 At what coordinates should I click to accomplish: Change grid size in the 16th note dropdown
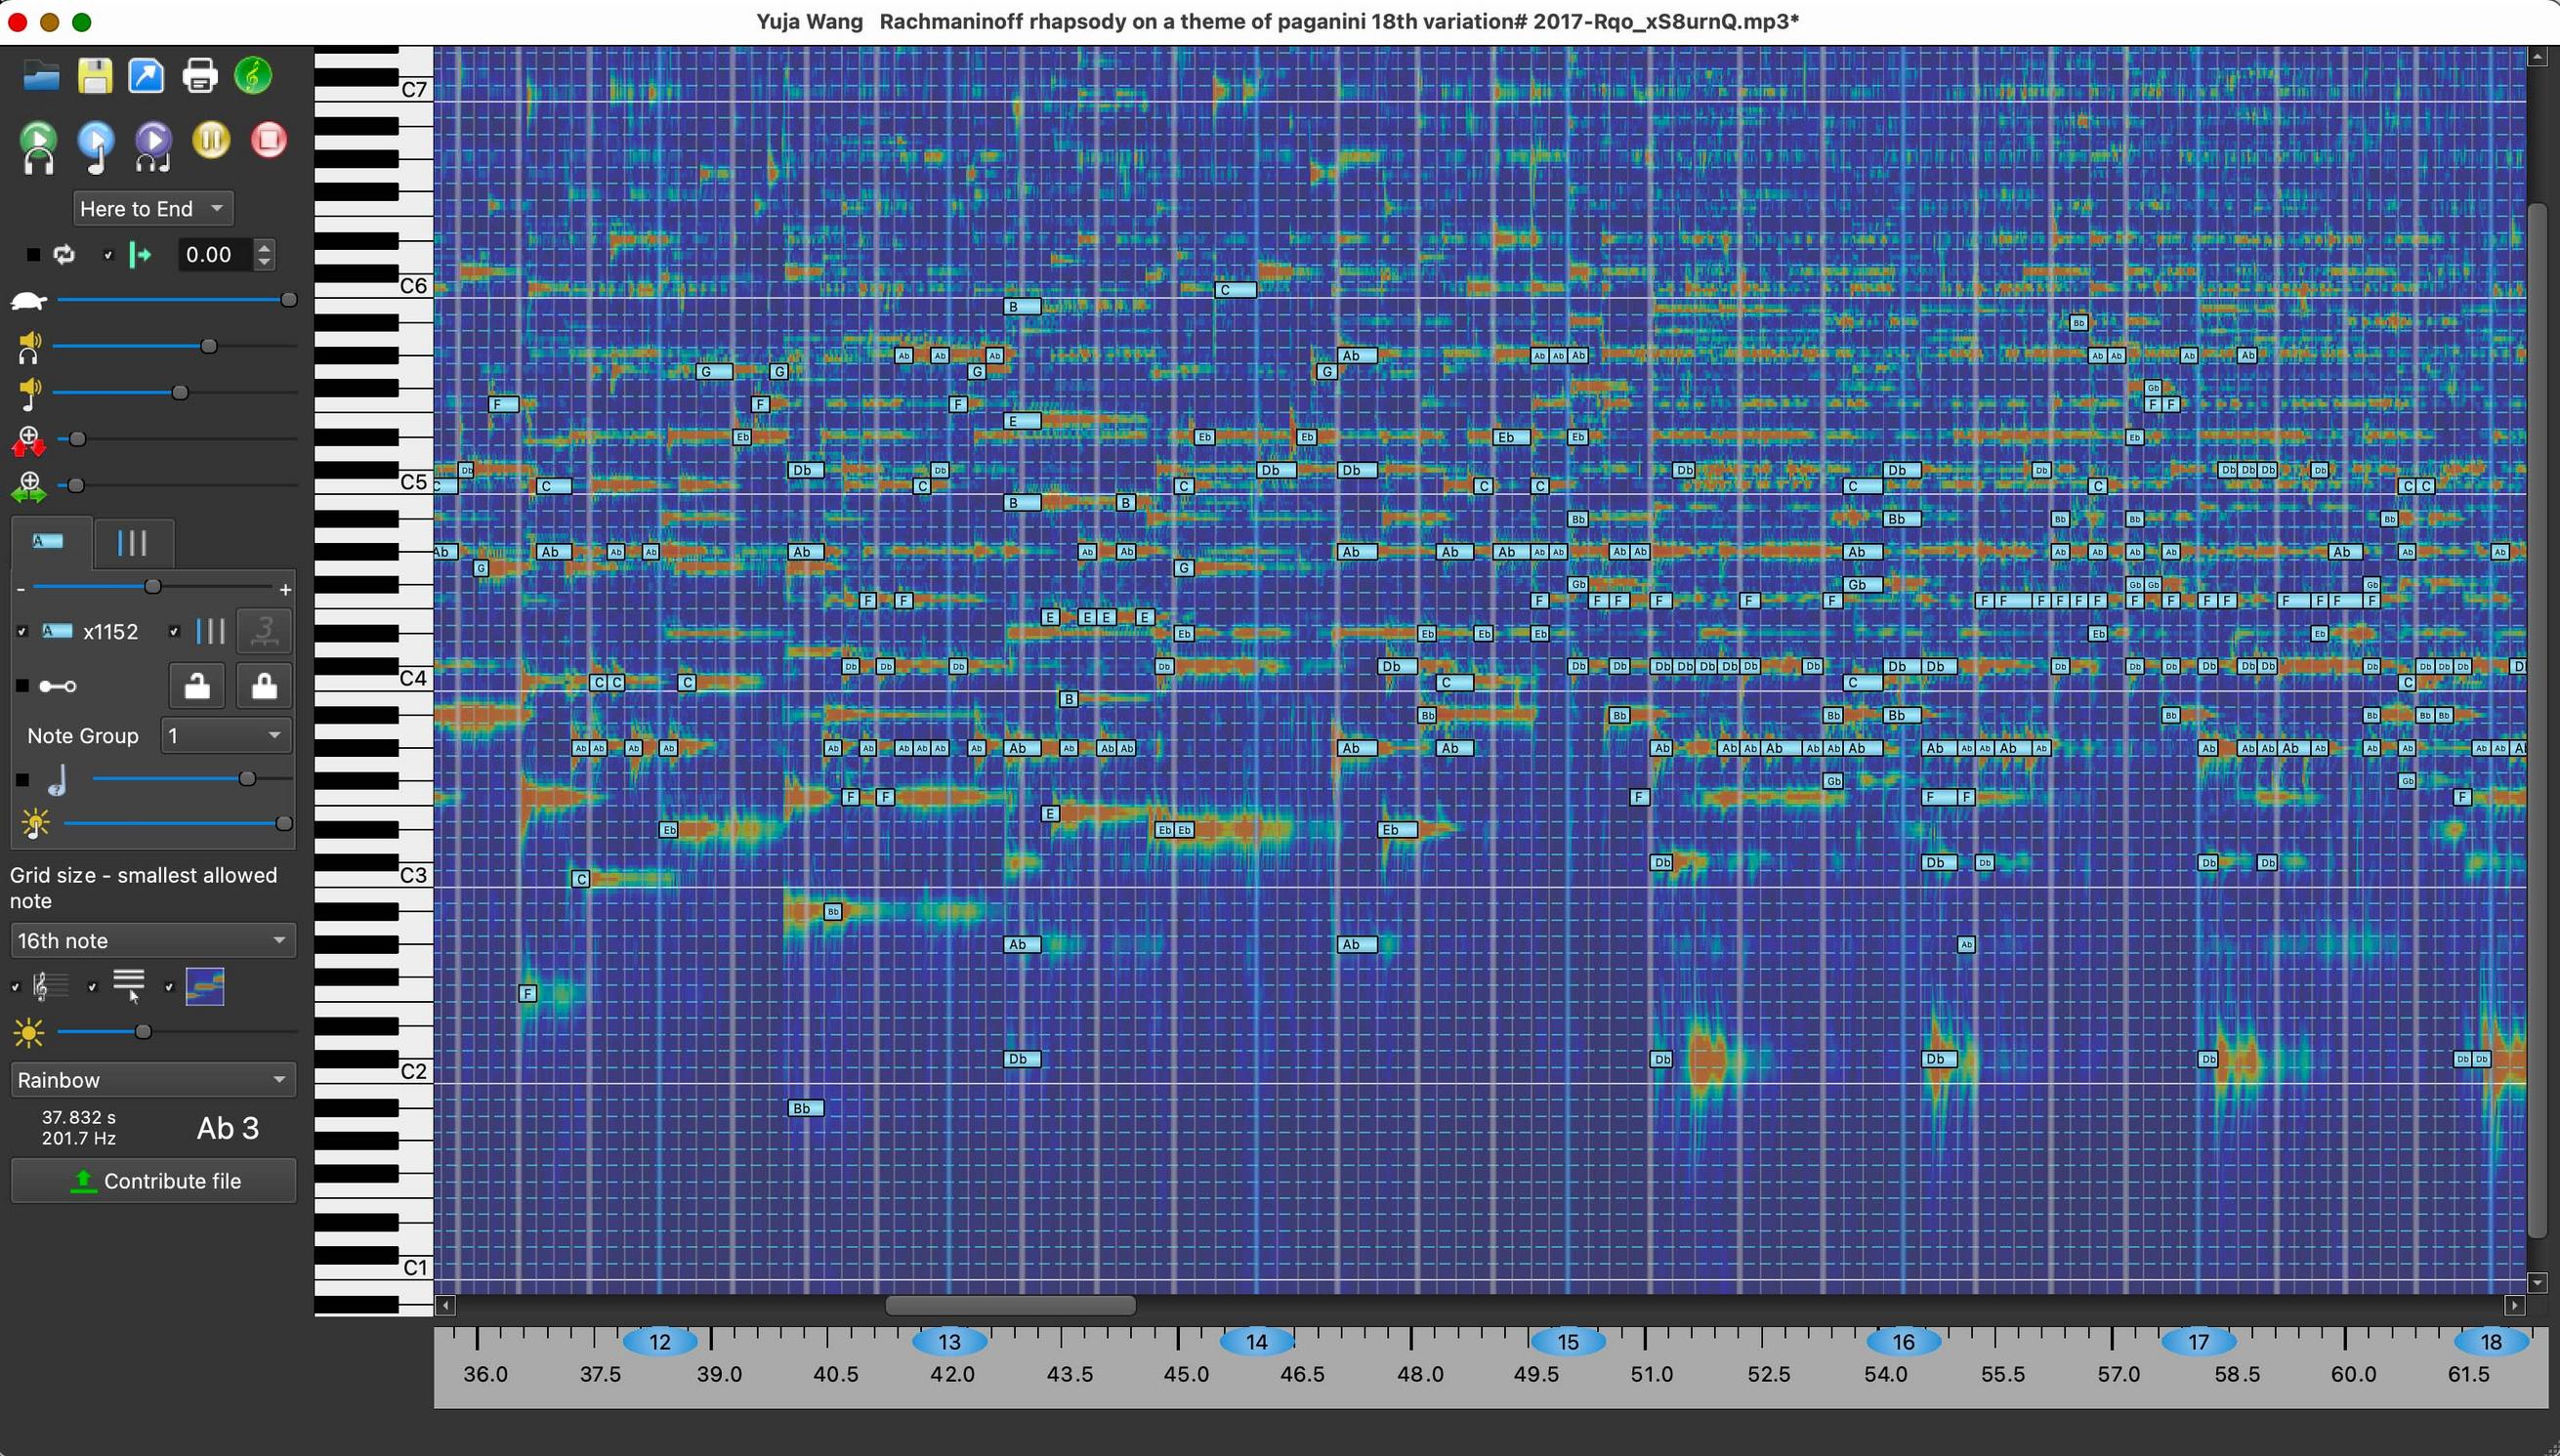[152, 940]
